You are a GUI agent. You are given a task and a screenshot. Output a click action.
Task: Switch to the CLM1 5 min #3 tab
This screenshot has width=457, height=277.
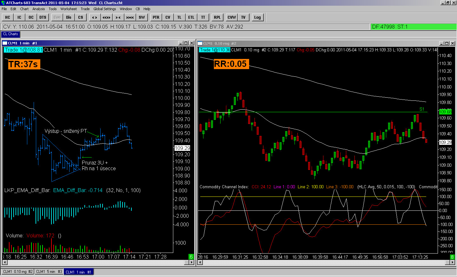pos(49,272)
